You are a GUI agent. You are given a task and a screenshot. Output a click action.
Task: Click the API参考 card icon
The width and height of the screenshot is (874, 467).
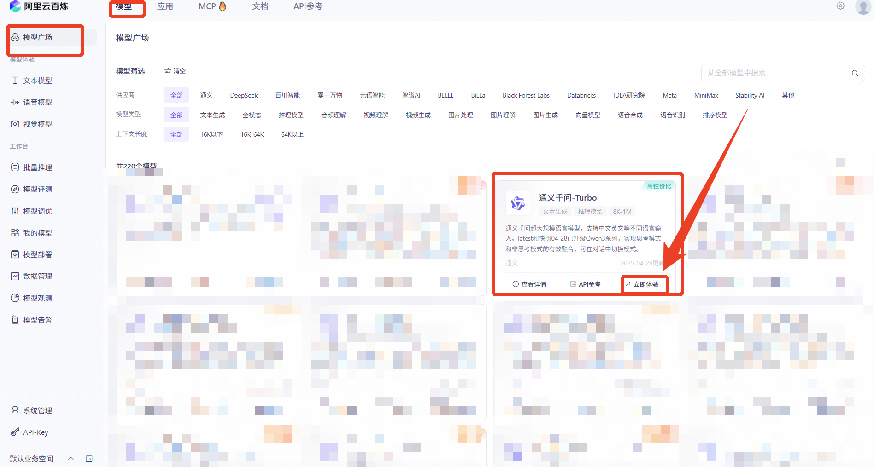pos(573,284)
